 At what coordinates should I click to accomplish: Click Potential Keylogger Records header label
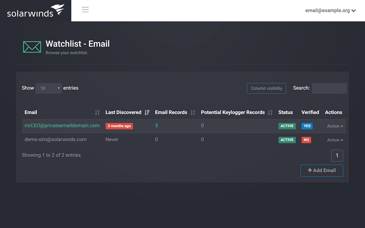pos(233,112)
